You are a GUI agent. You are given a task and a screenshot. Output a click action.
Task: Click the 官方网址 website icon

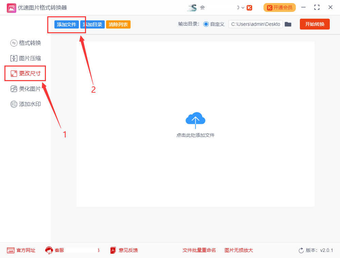click(x=11, y=250)
